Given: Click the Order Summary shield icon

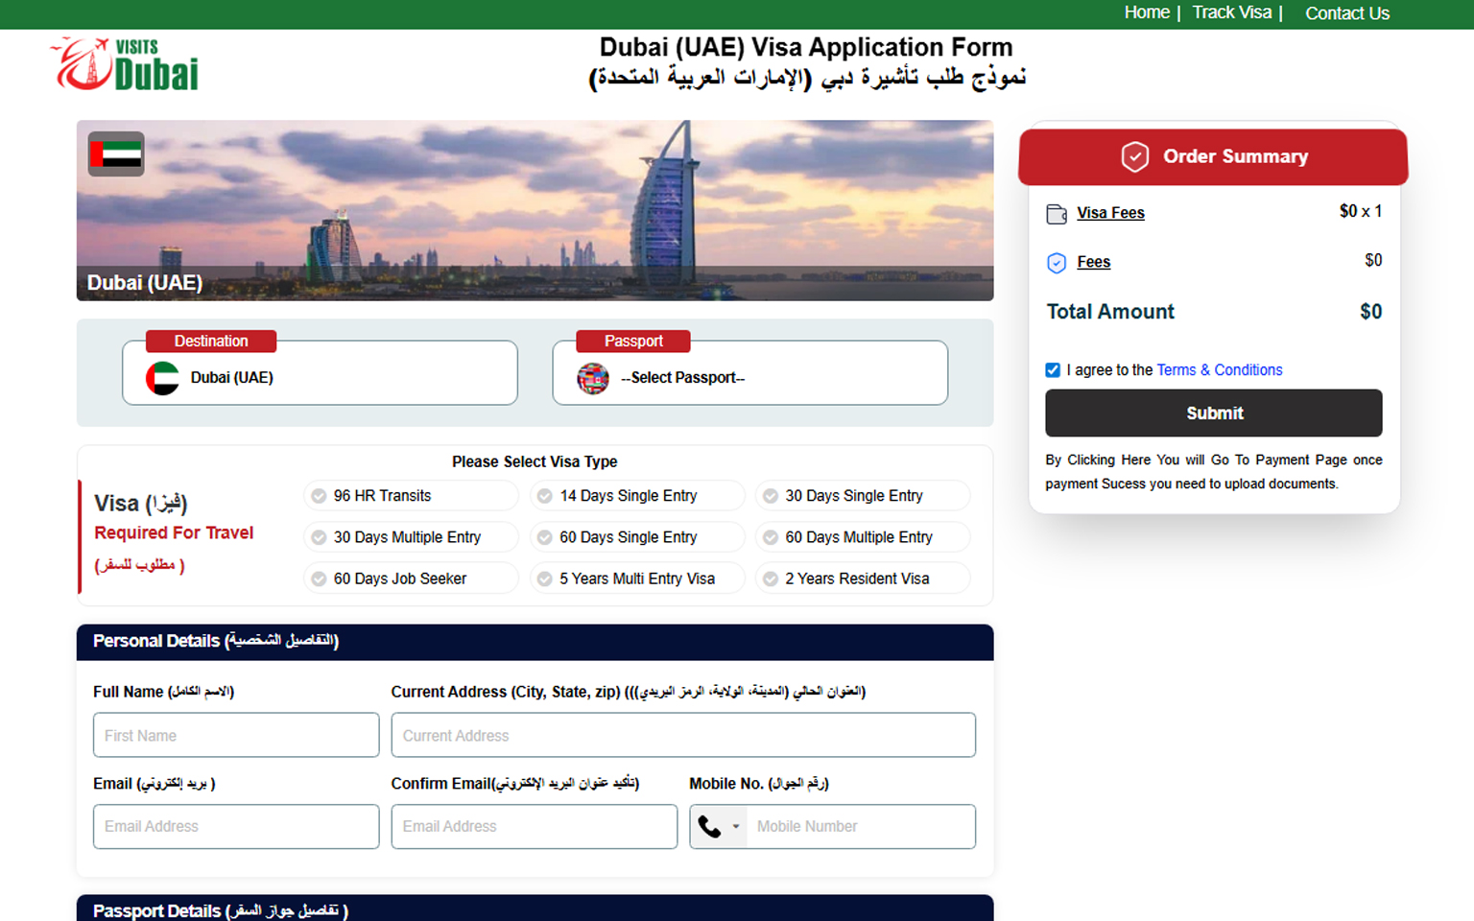Looking at the screenshot, I should coord(1134,156).
